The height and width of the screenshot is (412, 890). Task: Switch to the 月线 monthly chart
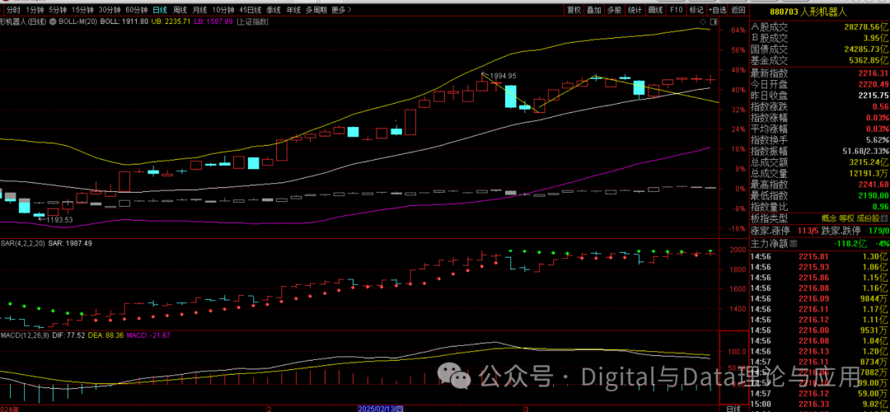pos(199,10)
